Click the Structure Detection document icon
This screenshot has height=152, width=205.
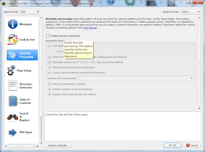tap(13, 86)
